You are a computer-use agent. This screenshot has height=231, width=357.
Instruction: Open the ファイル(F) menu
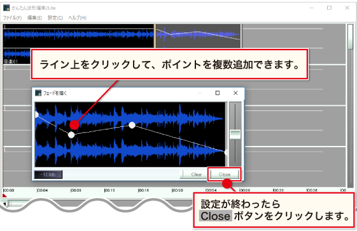click(x=12, y=18)
